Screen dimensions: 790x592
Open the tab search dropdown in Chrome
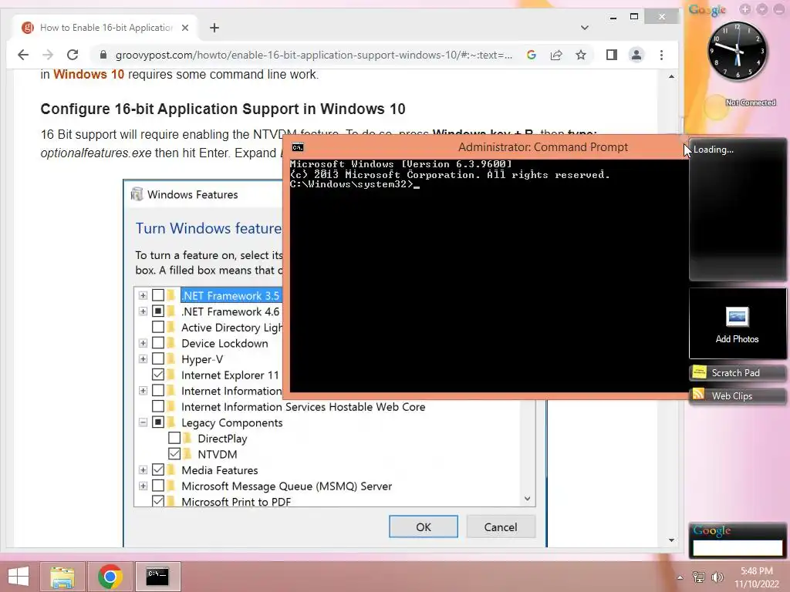[x=585, y=28]
